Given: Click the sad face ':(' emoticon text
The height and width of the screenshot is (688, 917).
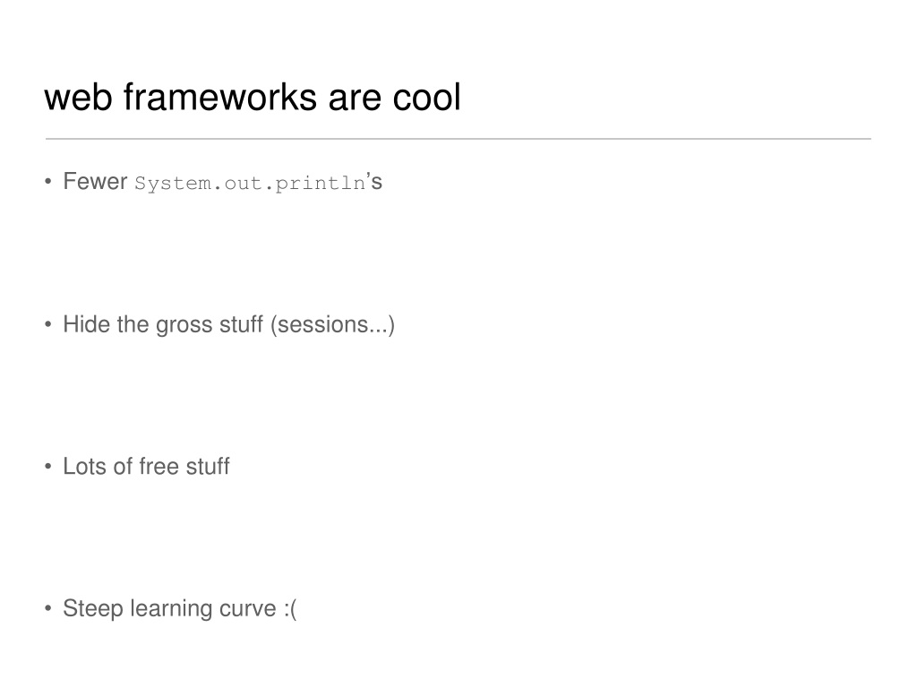Looking at the screenshot, I should coord(290,608).
